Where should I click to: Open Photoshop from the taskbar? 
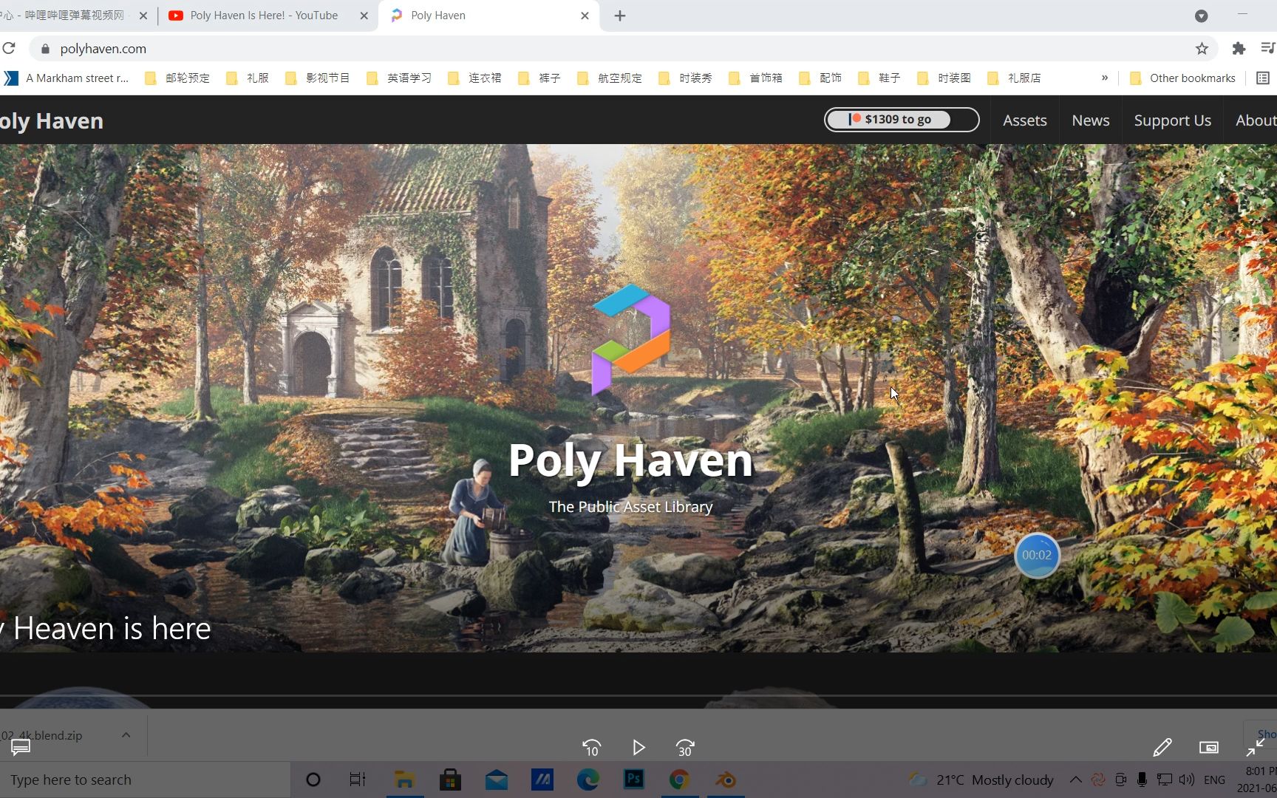click(634, 779)
